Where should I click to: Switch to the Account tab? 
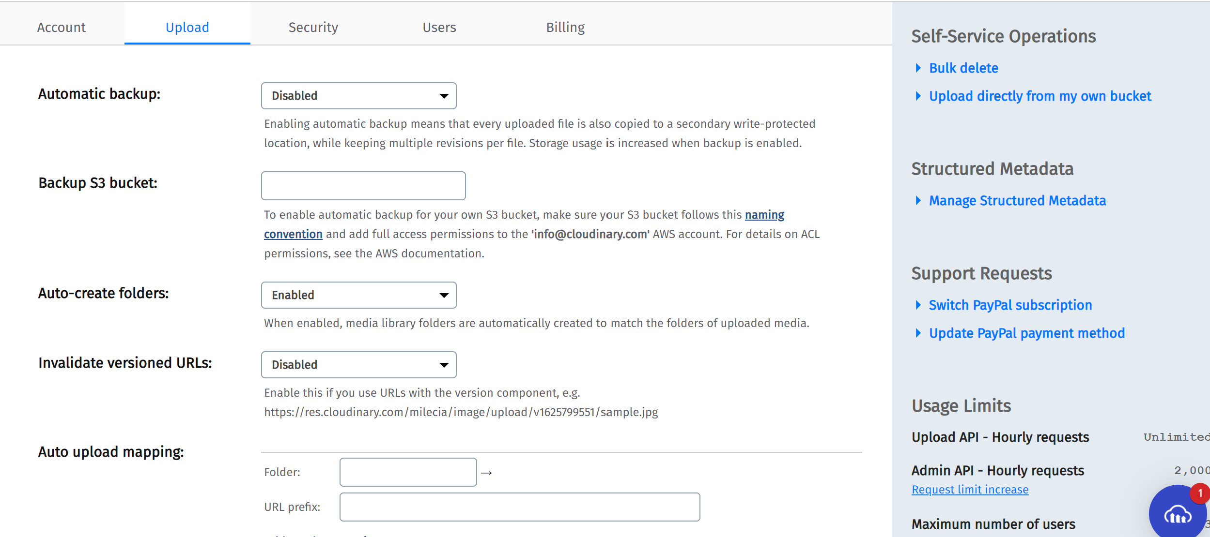tap(62, 27)
